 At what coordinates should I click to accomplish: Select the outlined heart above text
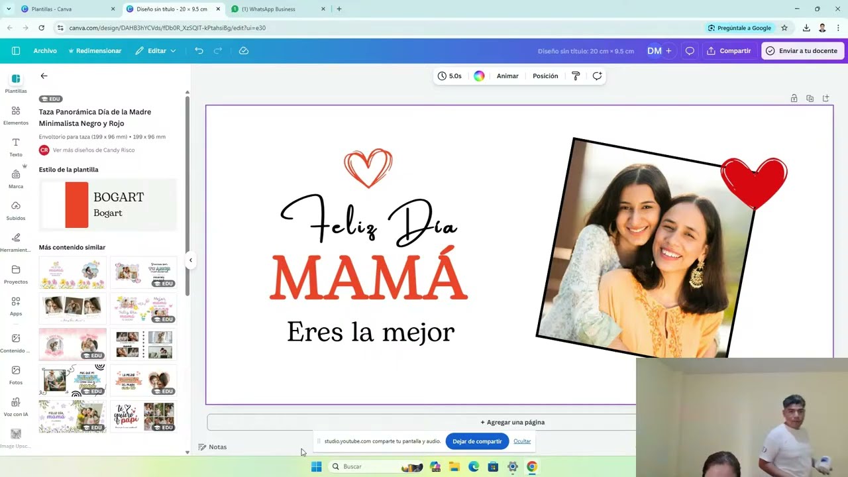[368, 168]
